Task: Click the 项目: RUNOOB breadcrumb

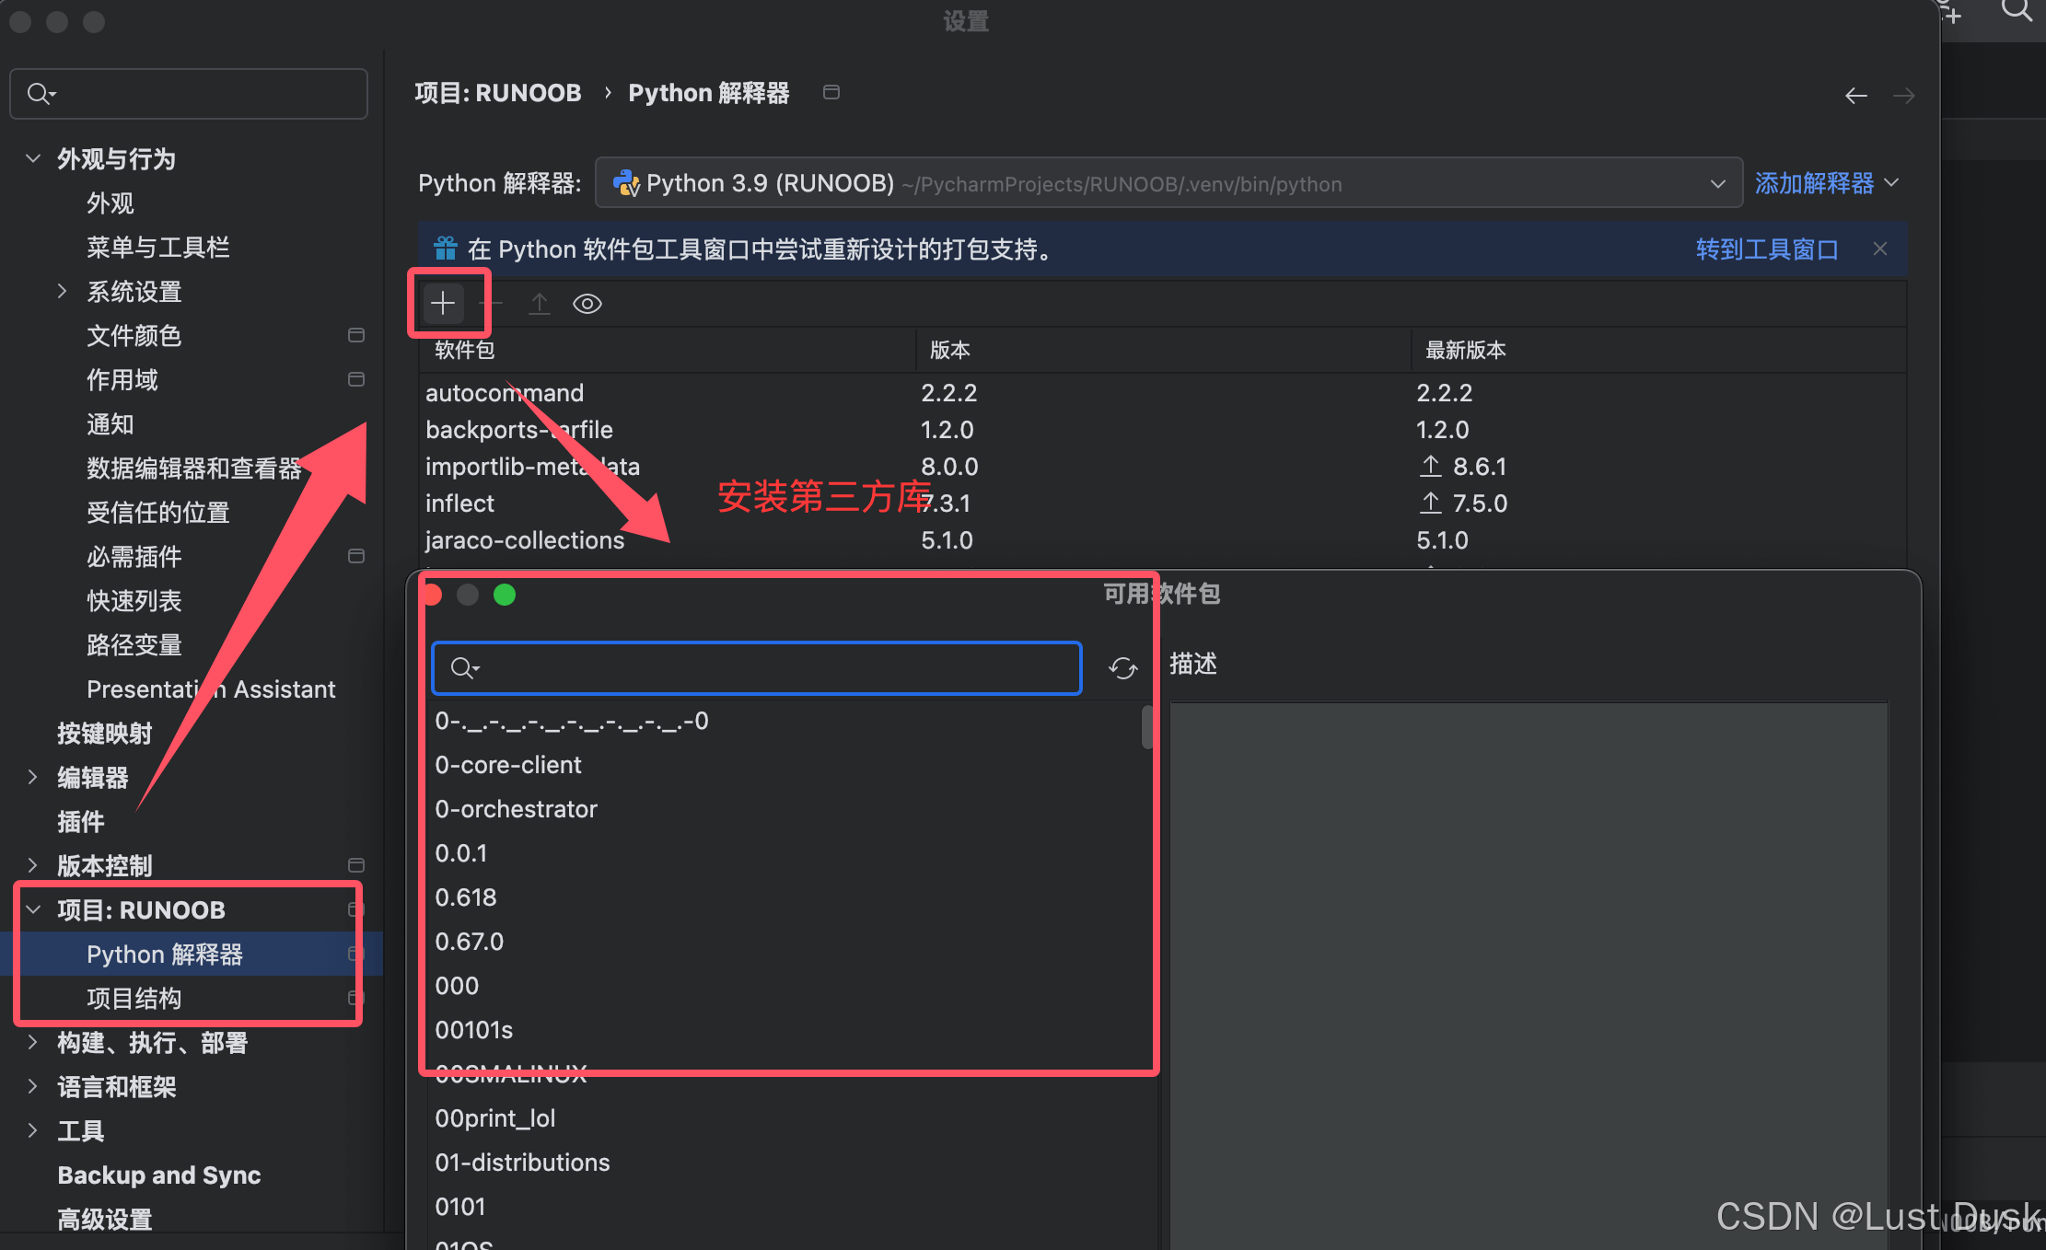Action: coord(498,93)
